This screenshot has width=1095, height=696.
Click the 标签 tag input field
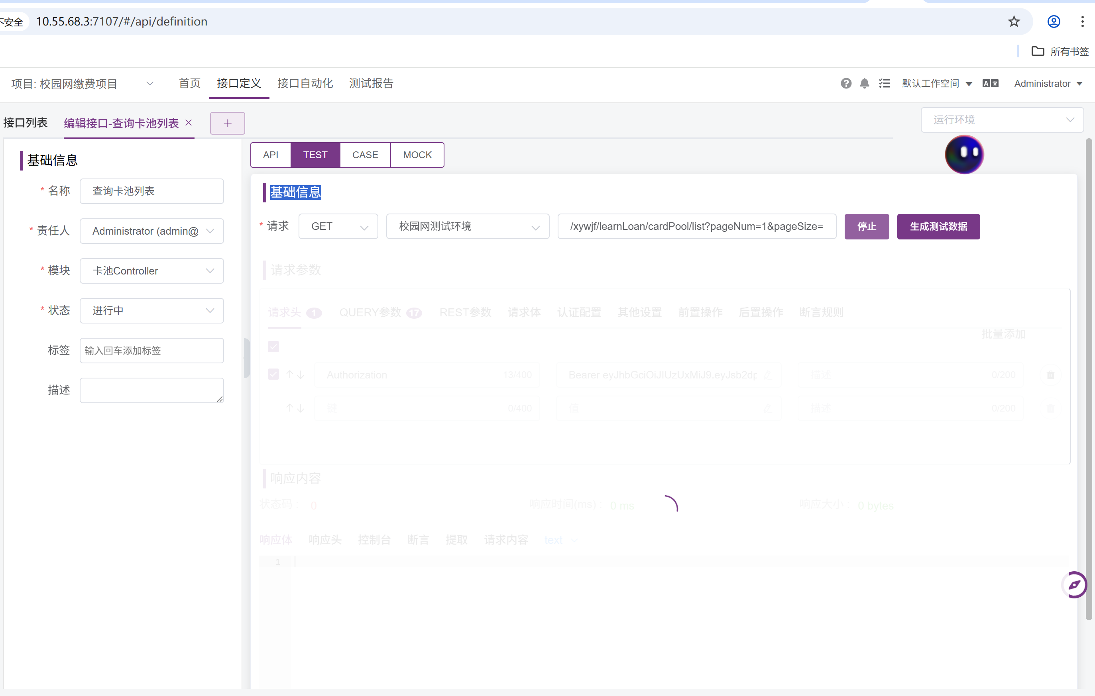[151, 351]
